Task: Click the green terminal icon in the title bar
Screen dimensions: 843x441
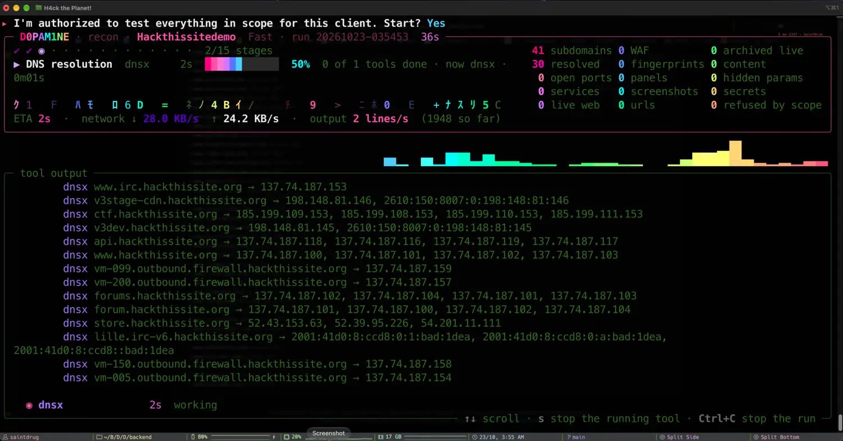Action: [x=38, y=8]
